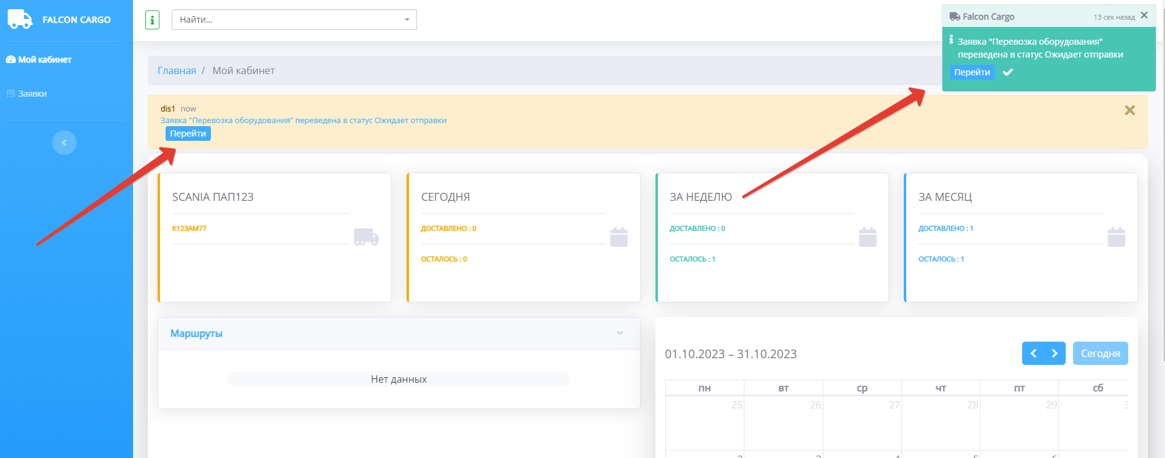Collapse the sidebar with the round arrow

tap(64, 143)
